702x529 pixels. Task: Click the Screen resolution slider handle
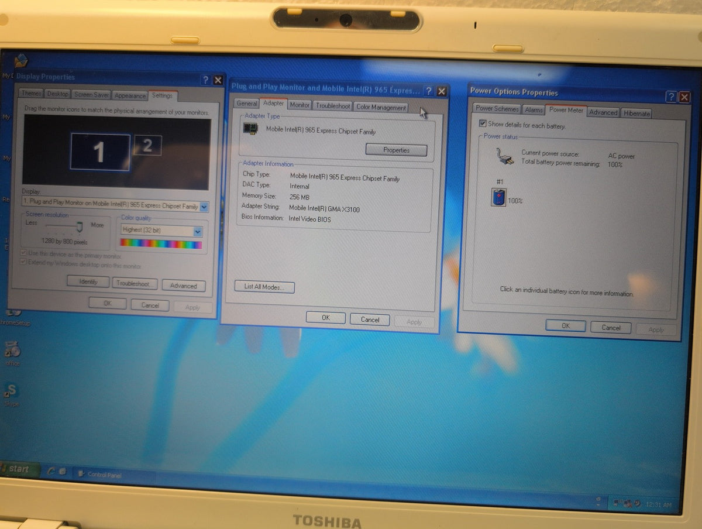coord(79,226)
